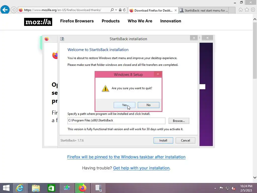257x193 pixels.
Task: Click the muted volume tray icon
Action: pos(233,188)
